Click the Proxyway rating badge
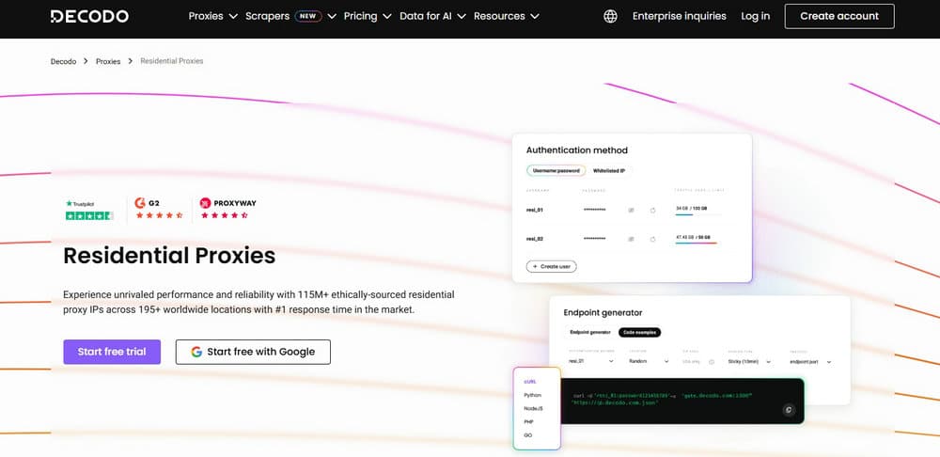The image size is (940, 457). tap(227, 209)
